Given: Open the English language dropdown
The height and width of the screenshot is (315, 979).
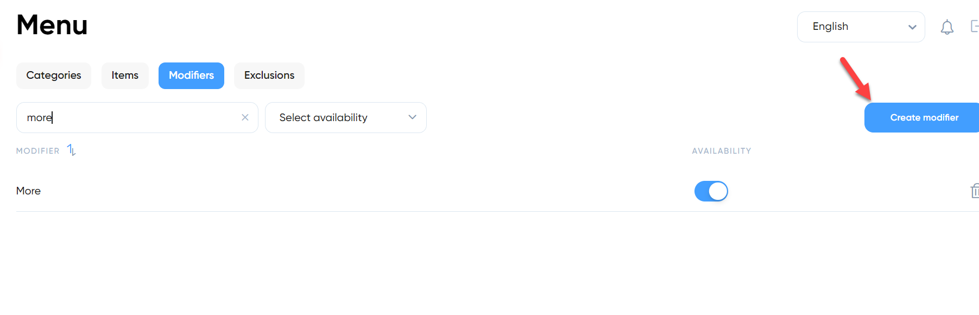Looking at the screenshot, I should click(861, 27).
